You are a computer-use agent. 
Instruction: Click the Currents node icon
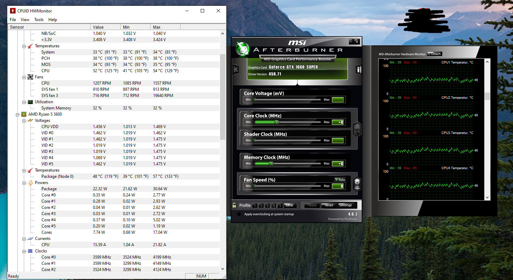click(x=30, y=239)
